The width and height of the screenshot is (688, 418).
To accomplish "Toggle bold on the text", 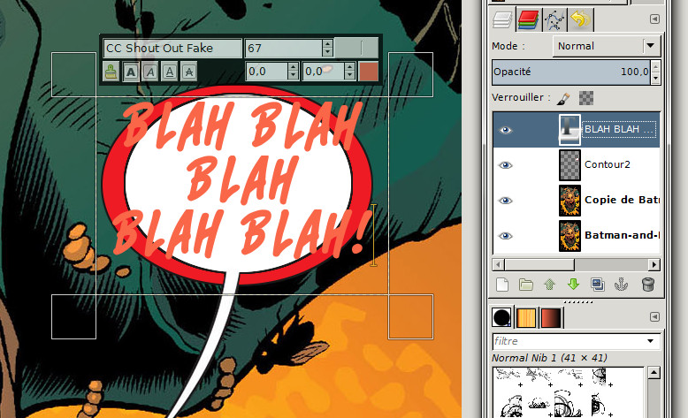I will (x=131, y=72).
